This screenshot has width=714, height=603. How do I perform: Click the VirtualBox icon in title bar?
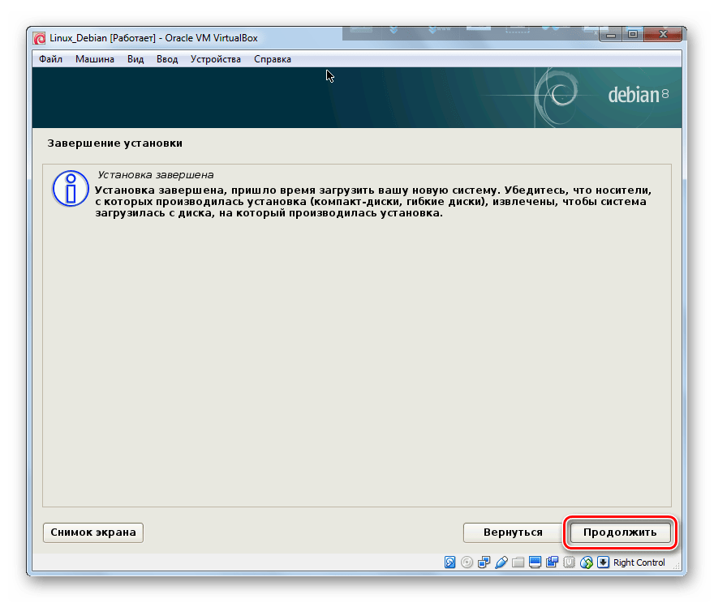click(x=40, y=38)
